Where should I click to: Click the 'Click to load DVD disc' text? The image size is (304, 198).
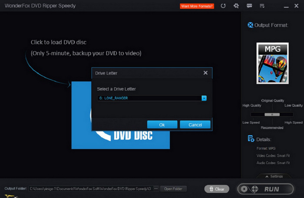(x=59, y=42)
